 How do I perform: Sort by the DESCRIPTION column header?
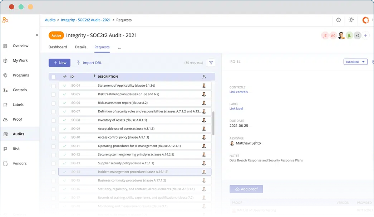(108, 77)
